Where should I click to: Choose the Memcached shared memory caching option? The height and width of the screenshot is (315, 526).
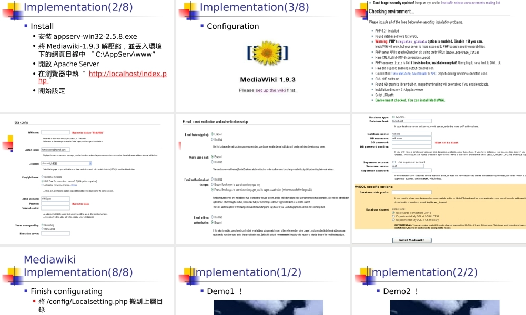tap(42, 229)
